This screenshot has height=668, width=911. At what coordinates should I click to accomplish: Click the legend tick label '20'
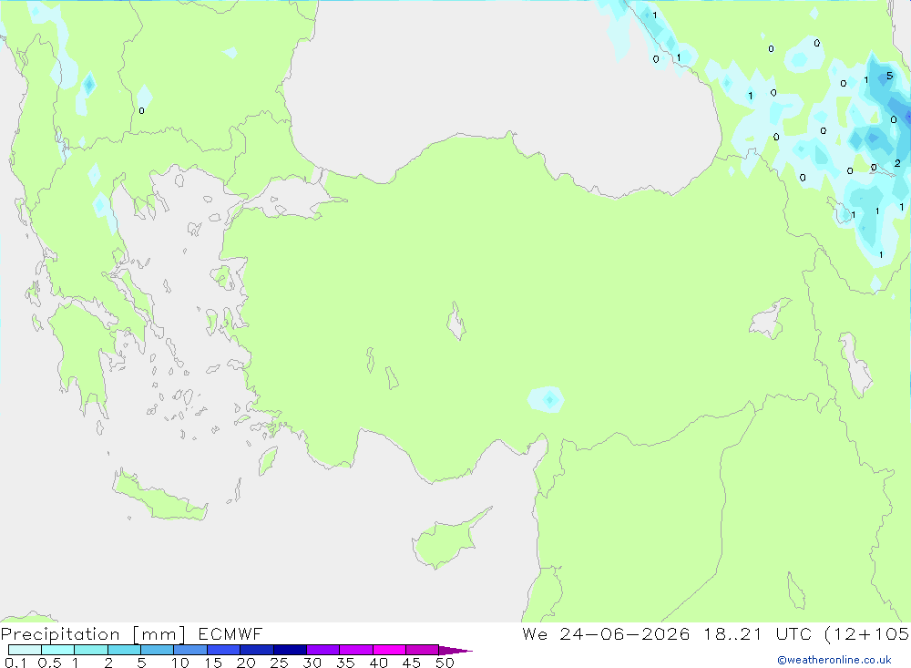coord(246,663)
